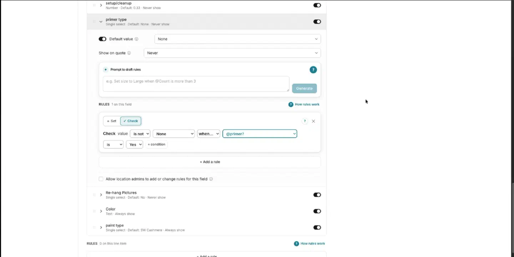Open the 'when...' dropdown
The image size is (514, 257).
(x=208, y=134)
